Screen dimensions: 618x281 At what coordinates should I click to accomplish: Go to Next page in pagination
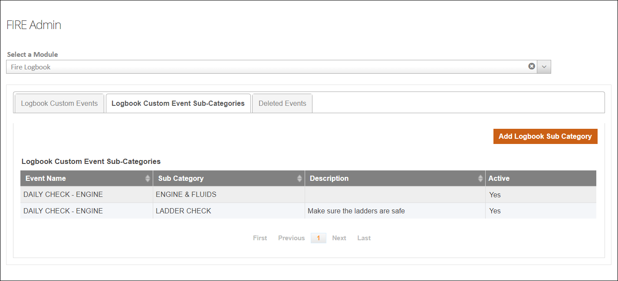coord(339,238)
